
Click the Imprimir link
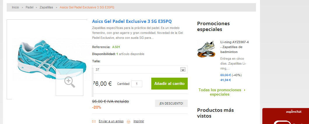pyautogui.click(x=139, y=121)
